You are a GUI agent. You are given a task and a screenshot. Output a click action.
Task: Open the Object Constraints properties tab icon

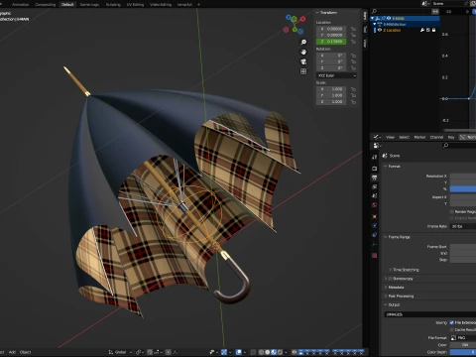[375, 235]
